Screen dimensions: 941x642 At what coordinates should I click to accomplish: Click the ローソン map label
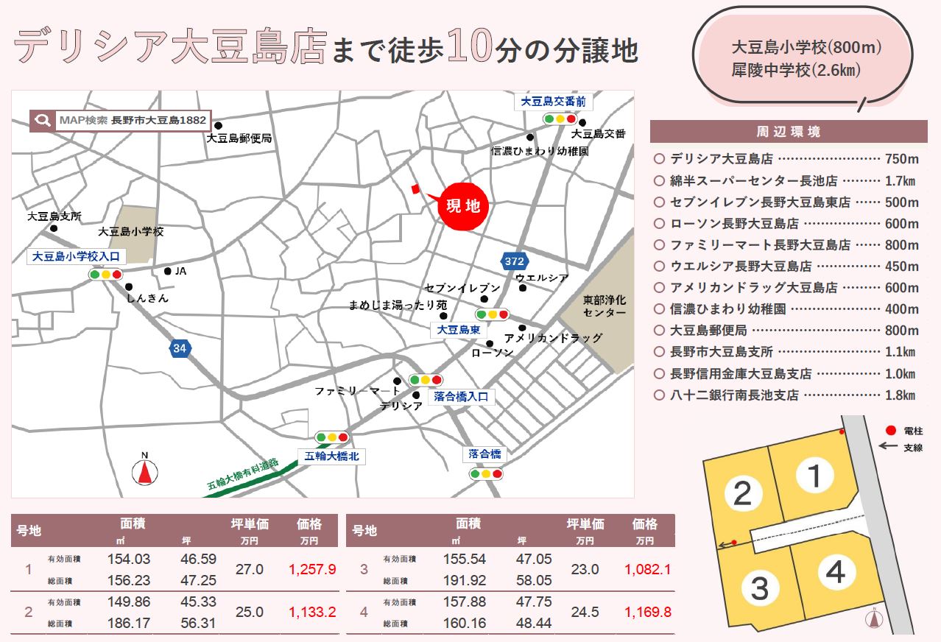point(492,353)
